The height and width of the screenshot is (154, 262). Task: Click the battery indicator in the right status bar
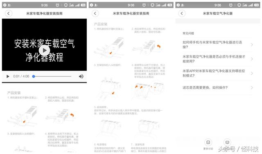point(256,5)
